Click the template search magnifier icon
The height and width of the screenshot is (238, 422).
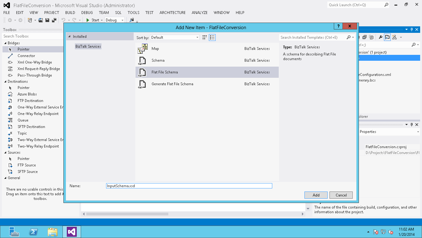click(x=349, y=37)
